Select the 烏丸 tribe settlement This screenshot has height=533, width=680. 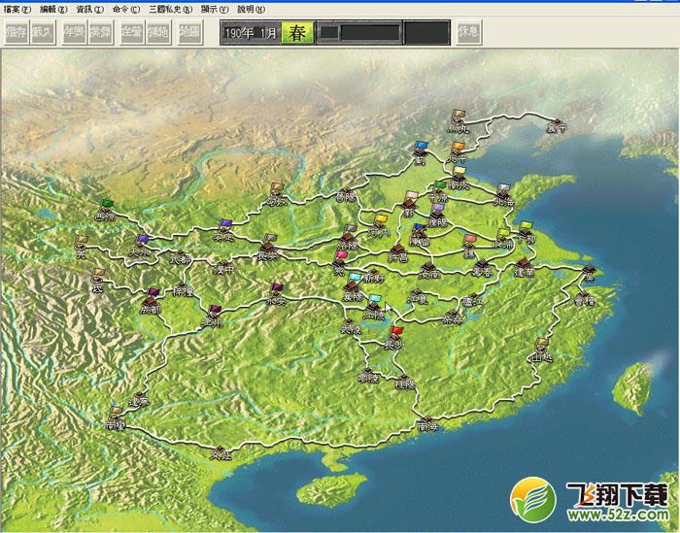click(x=458, y=121)
